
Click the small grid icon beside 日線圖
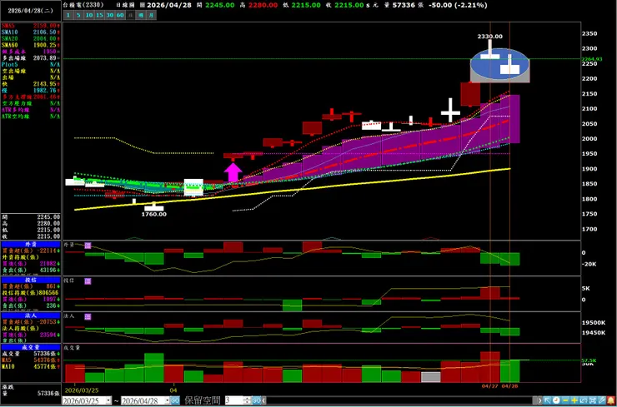(143, 5)
